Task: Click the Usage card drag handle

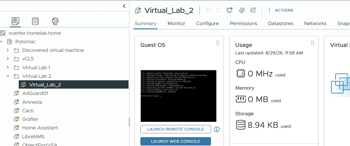Action: click(313, 43)
